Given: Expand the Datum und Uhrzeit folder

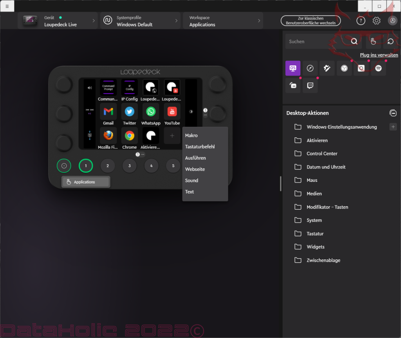Looking at the screenshot, I should (x=320, y=167).
